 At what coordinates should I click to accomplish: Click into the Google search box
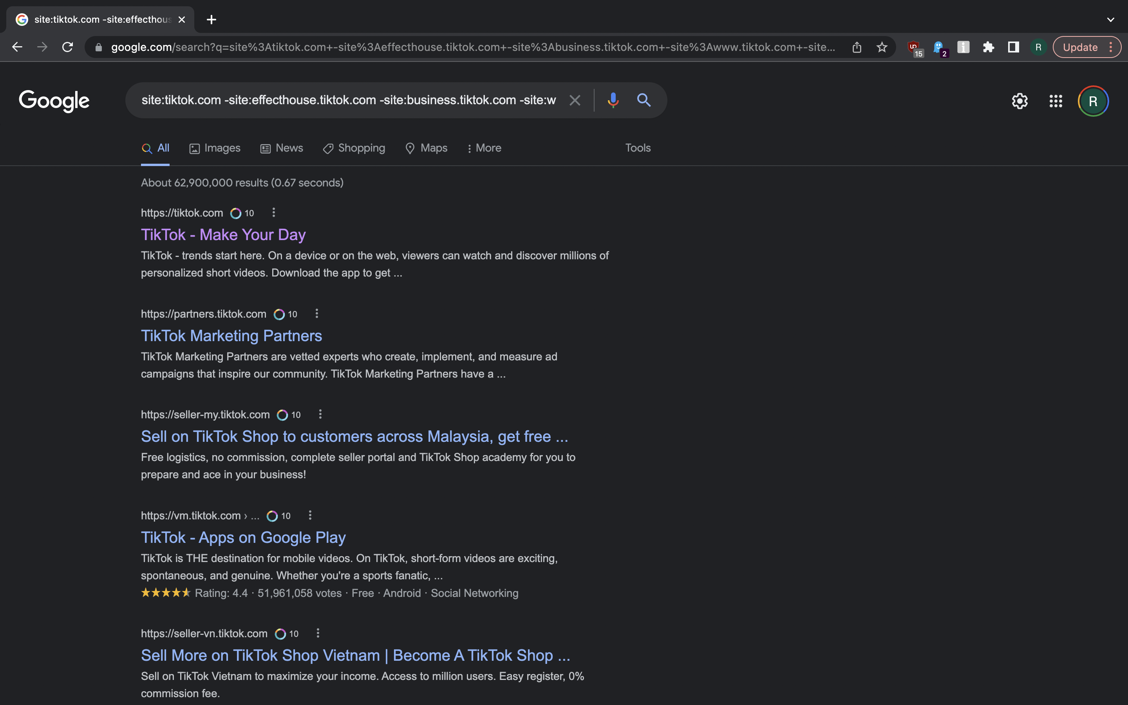click(x=349, y=100)
